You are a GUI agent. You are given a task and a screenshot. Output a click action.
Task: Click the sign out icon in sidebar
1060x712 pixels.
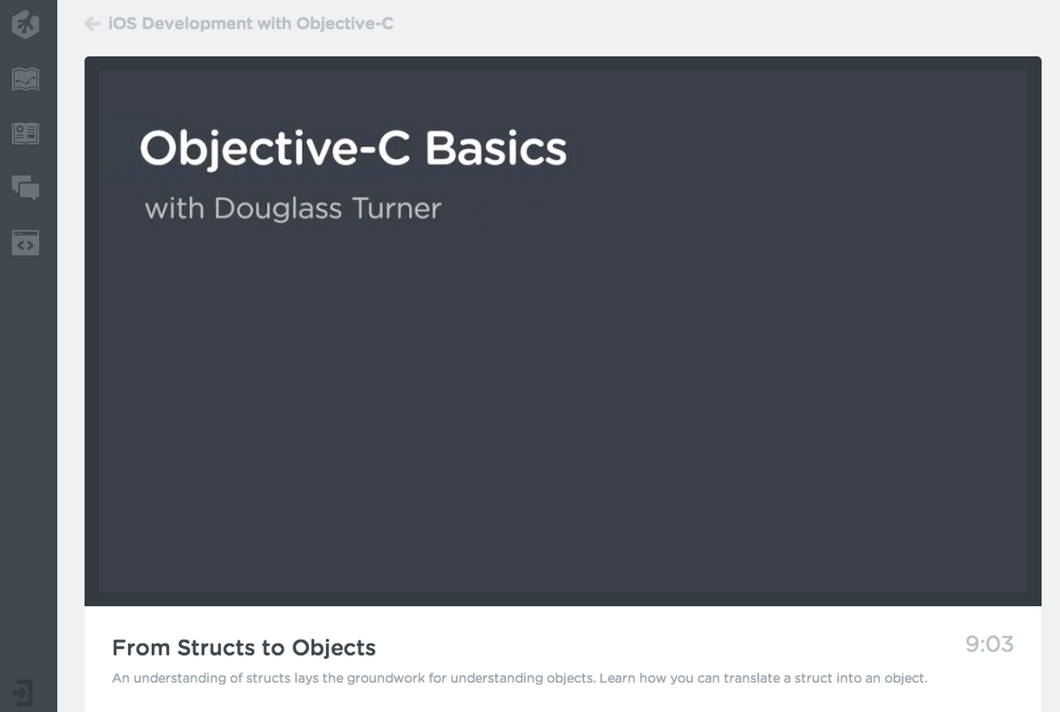23,692
